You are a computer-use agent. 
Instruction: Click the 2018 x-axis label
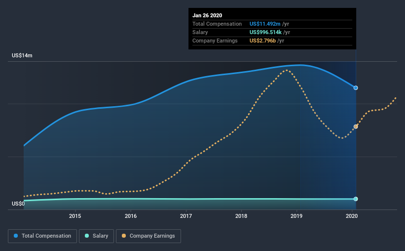[241, 216]
